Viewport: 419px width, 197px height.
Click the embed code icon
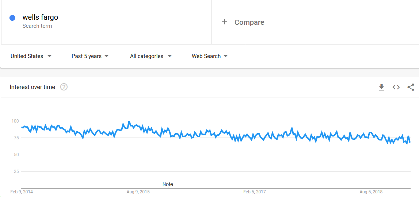tap(396, 87)
